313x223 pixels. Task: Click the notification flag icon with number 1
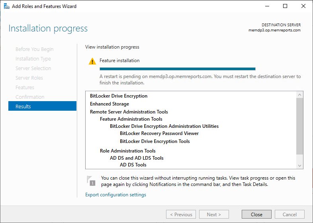92,180
